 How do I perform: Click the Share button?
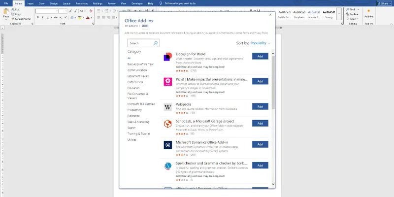coord(383,3)
